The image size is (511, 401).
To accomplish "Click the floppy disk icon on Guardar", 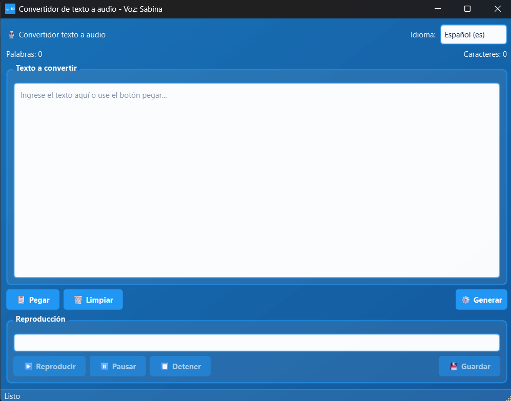I will click(x=454, y=367).
